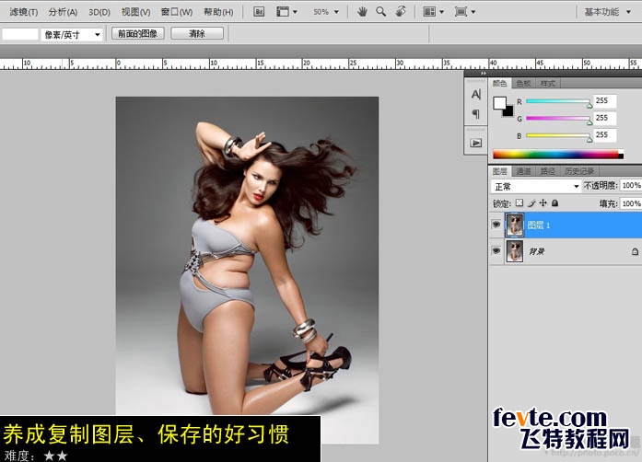Click the 填充 value field
Image resolution: width=642 pixels, height=462 pixels.
(x=631, y=203)
